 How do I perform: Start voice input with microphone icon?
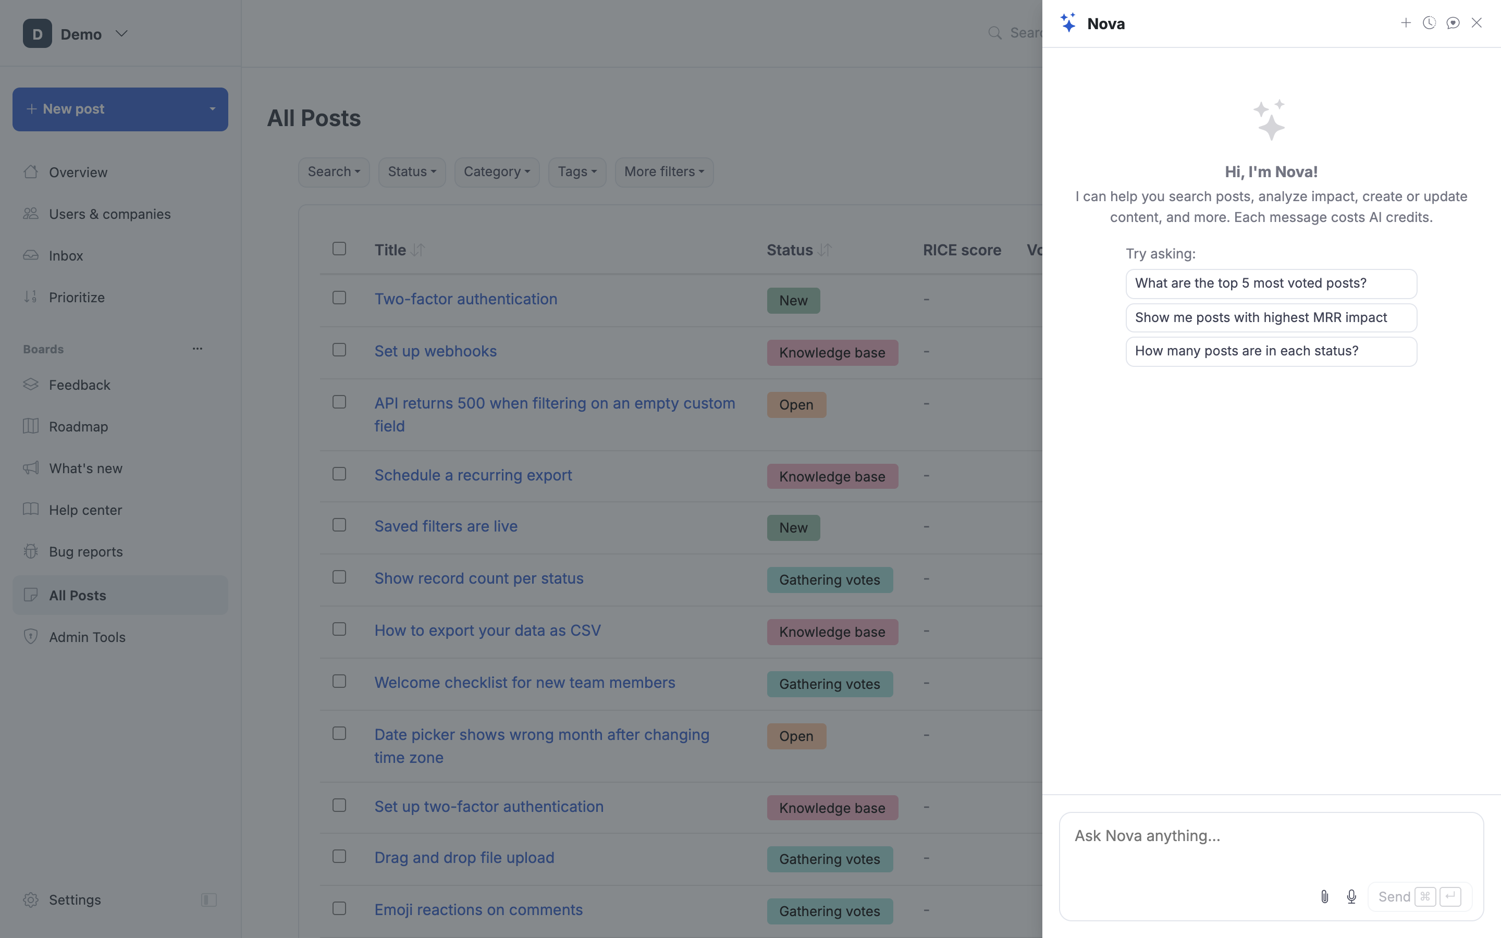point(1351,896)
